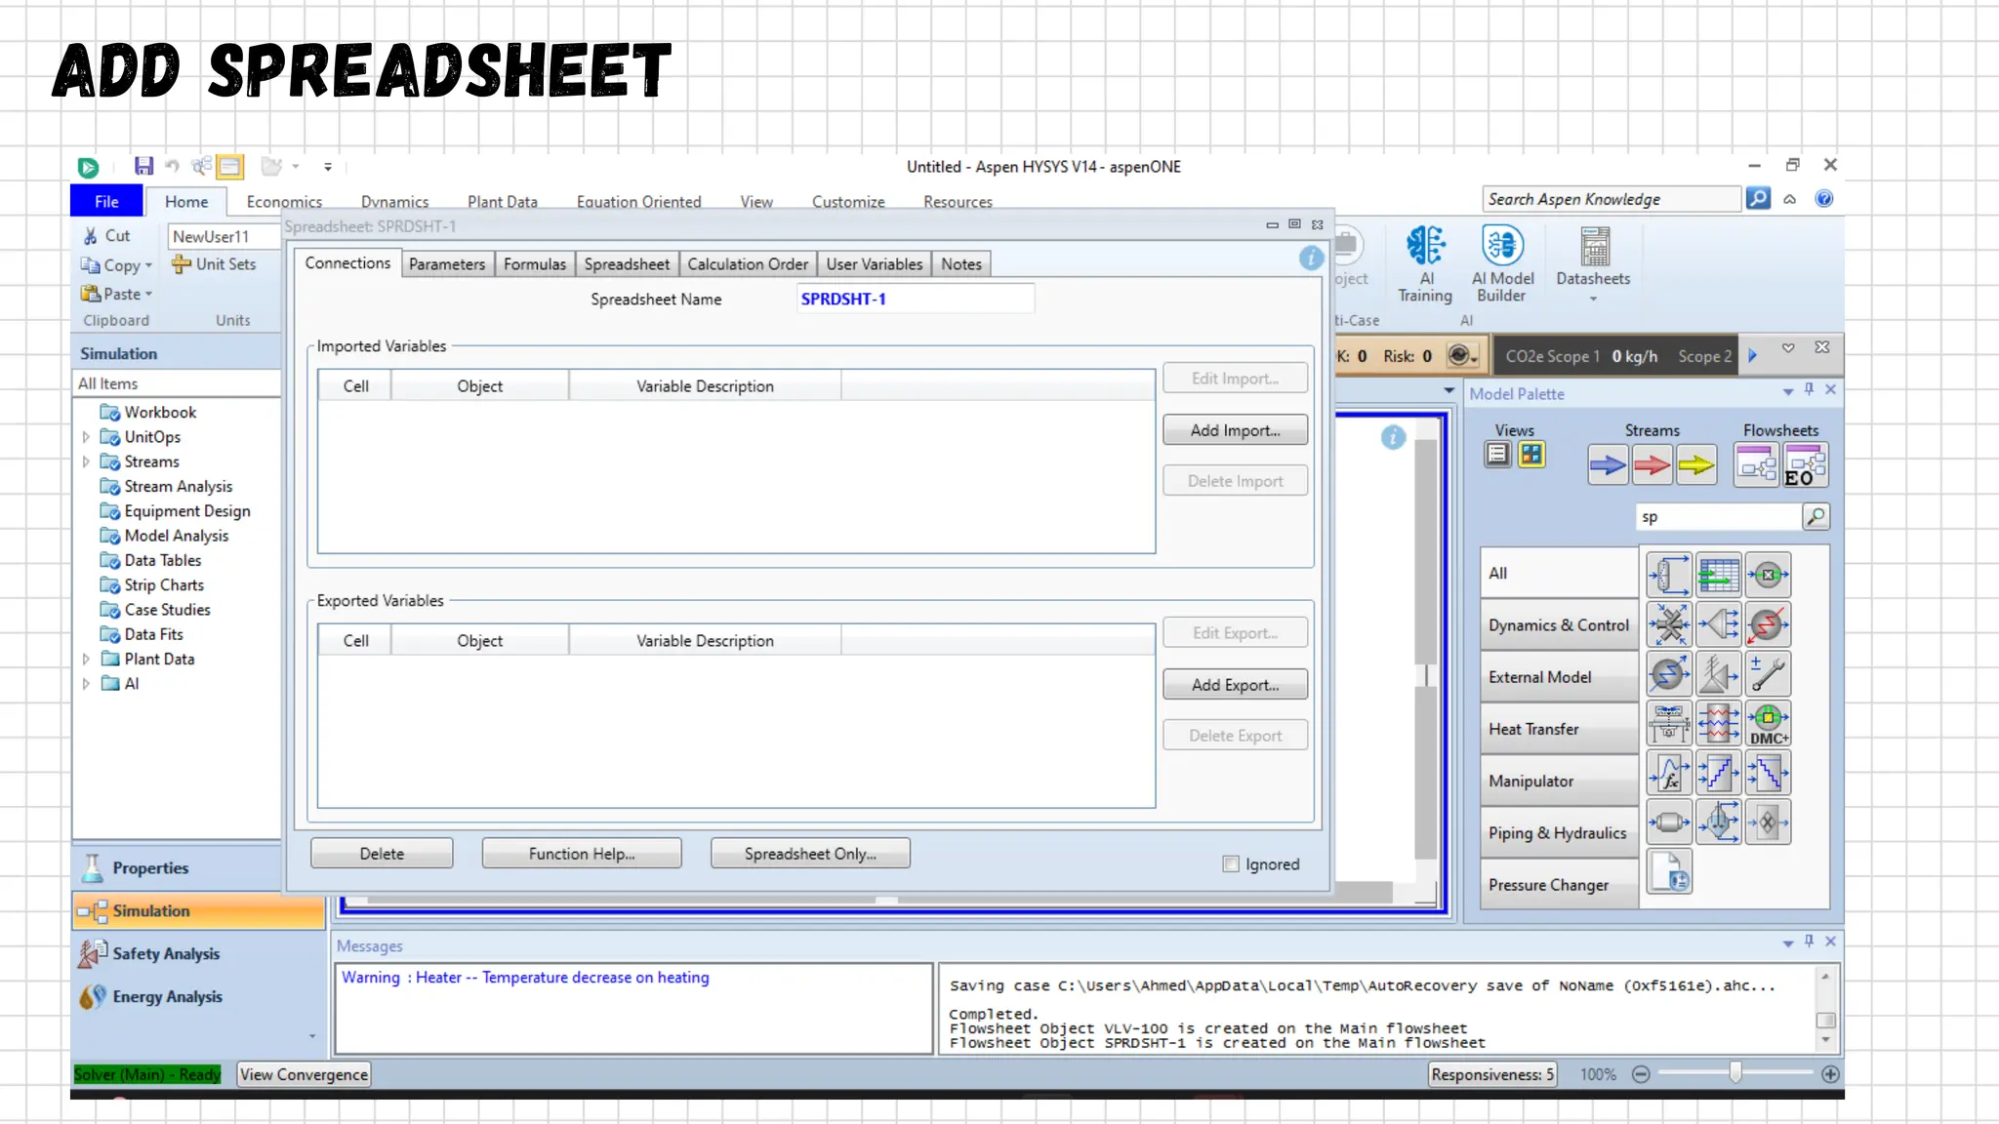Click the Undo arrow in quick access toolbar
The height and width of the screenshot is (1124, 1999).
click(x=172, y=166)
